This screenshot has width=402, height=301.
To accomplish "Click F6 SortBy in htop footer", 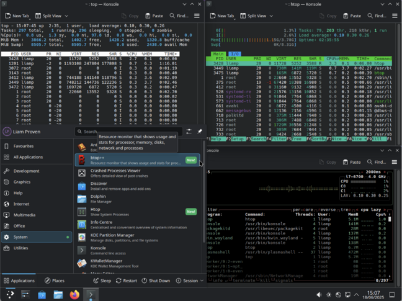I will [316, 139].
